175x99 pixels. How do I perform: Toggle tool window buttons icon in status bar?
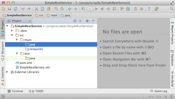(x=3, y=96)
